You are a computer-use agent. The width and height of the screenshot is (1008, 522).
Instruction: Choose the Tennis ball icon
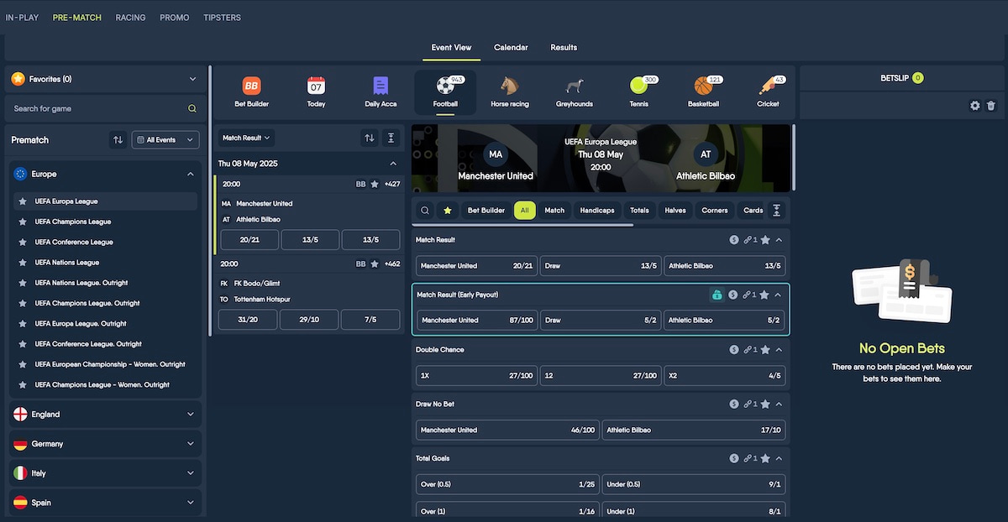coord(639,86)
